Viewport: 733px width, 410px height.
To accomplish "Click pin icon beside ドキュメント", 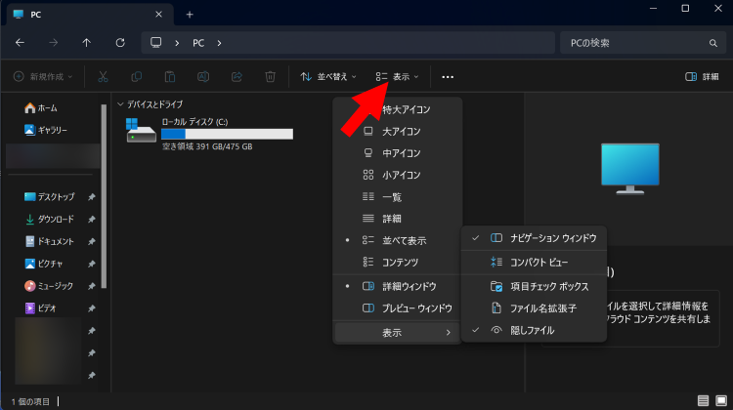I will (92, 241).
